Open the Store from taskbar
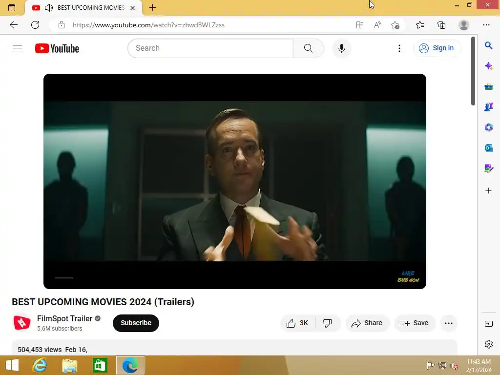Screen dimensions: 500x375 pyautogui.click(x=100, y=365)
